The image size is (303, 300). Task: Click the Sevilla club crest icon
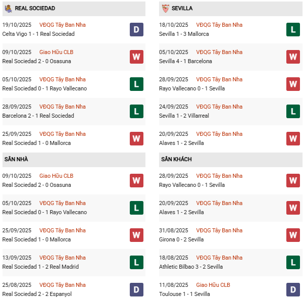165,9
